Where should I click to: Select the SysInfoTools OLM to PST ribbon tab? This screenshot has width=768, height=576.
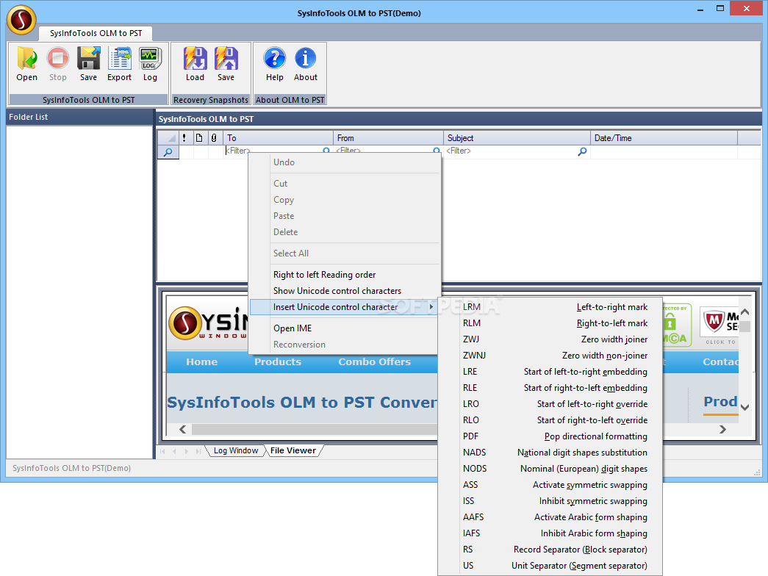[96, 33]
